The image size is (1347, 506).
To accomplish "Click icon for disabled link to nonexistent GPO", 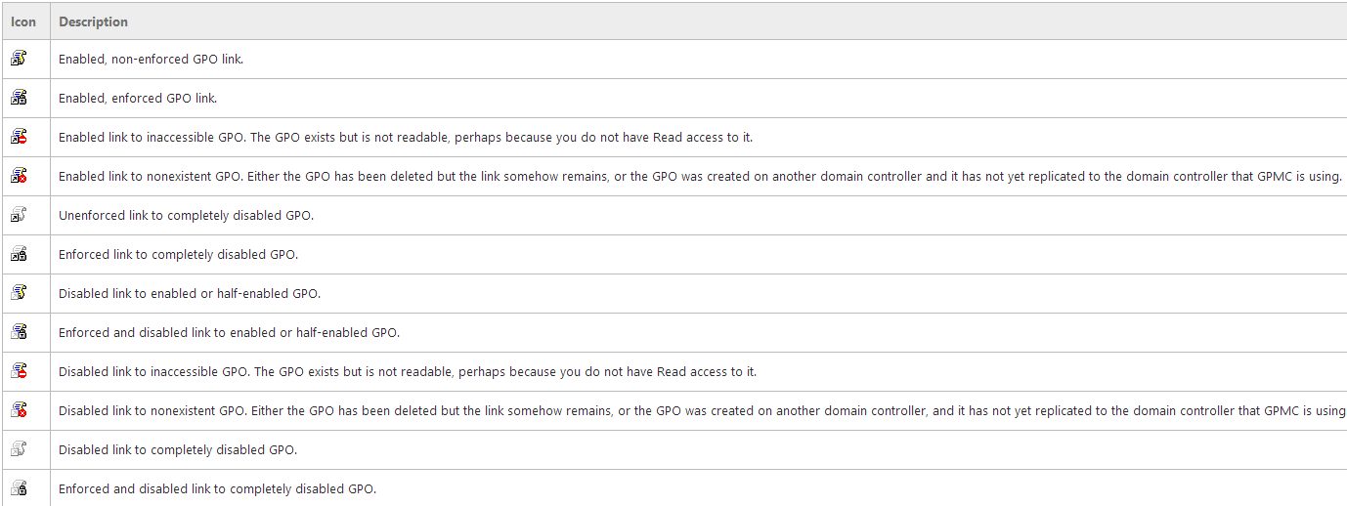I will pos(19,410).
